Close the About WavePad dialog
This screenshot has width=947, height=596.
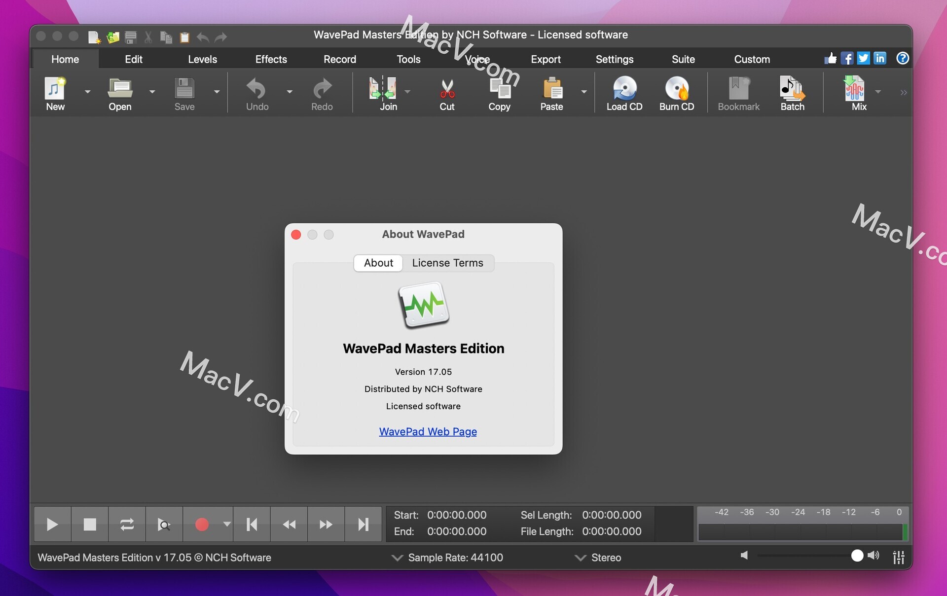click(x=296, y=235)
